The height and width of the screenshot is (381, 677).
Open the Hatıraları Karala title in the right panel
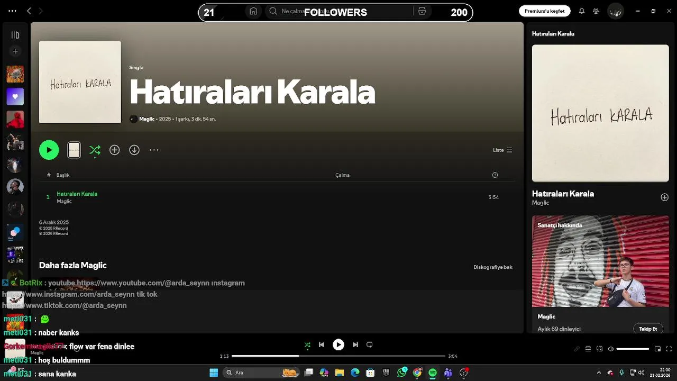[563, 194]
